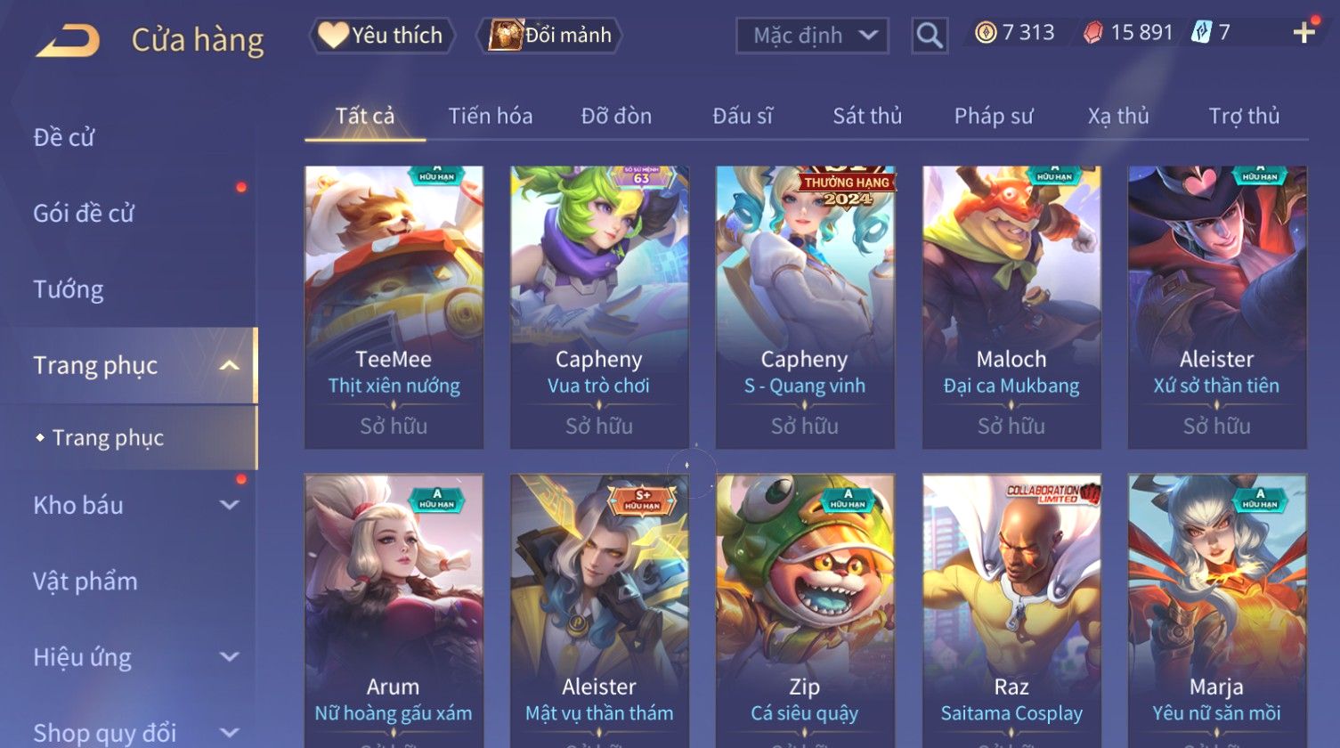Select the Raz Saitama Cosplay skin card
This screenshot has height=748, width=1340.
coord(1011,611)
